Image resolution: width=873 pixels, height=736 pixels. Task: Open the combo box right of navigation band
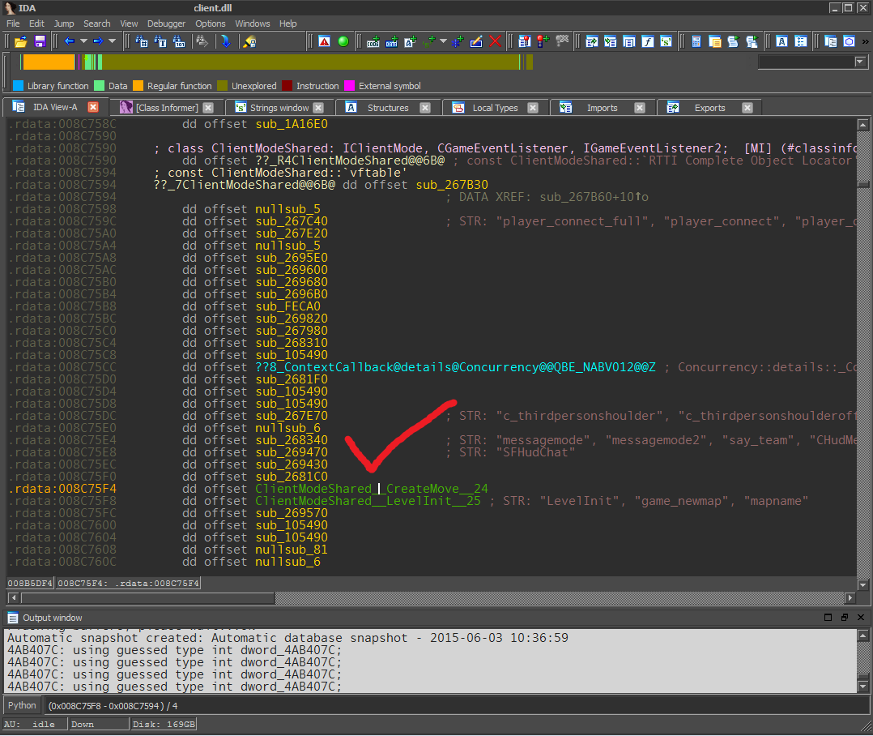click(813, 62)
